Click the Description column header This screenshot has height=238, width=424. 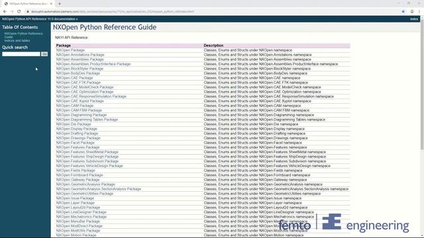[x=213, y=46]
